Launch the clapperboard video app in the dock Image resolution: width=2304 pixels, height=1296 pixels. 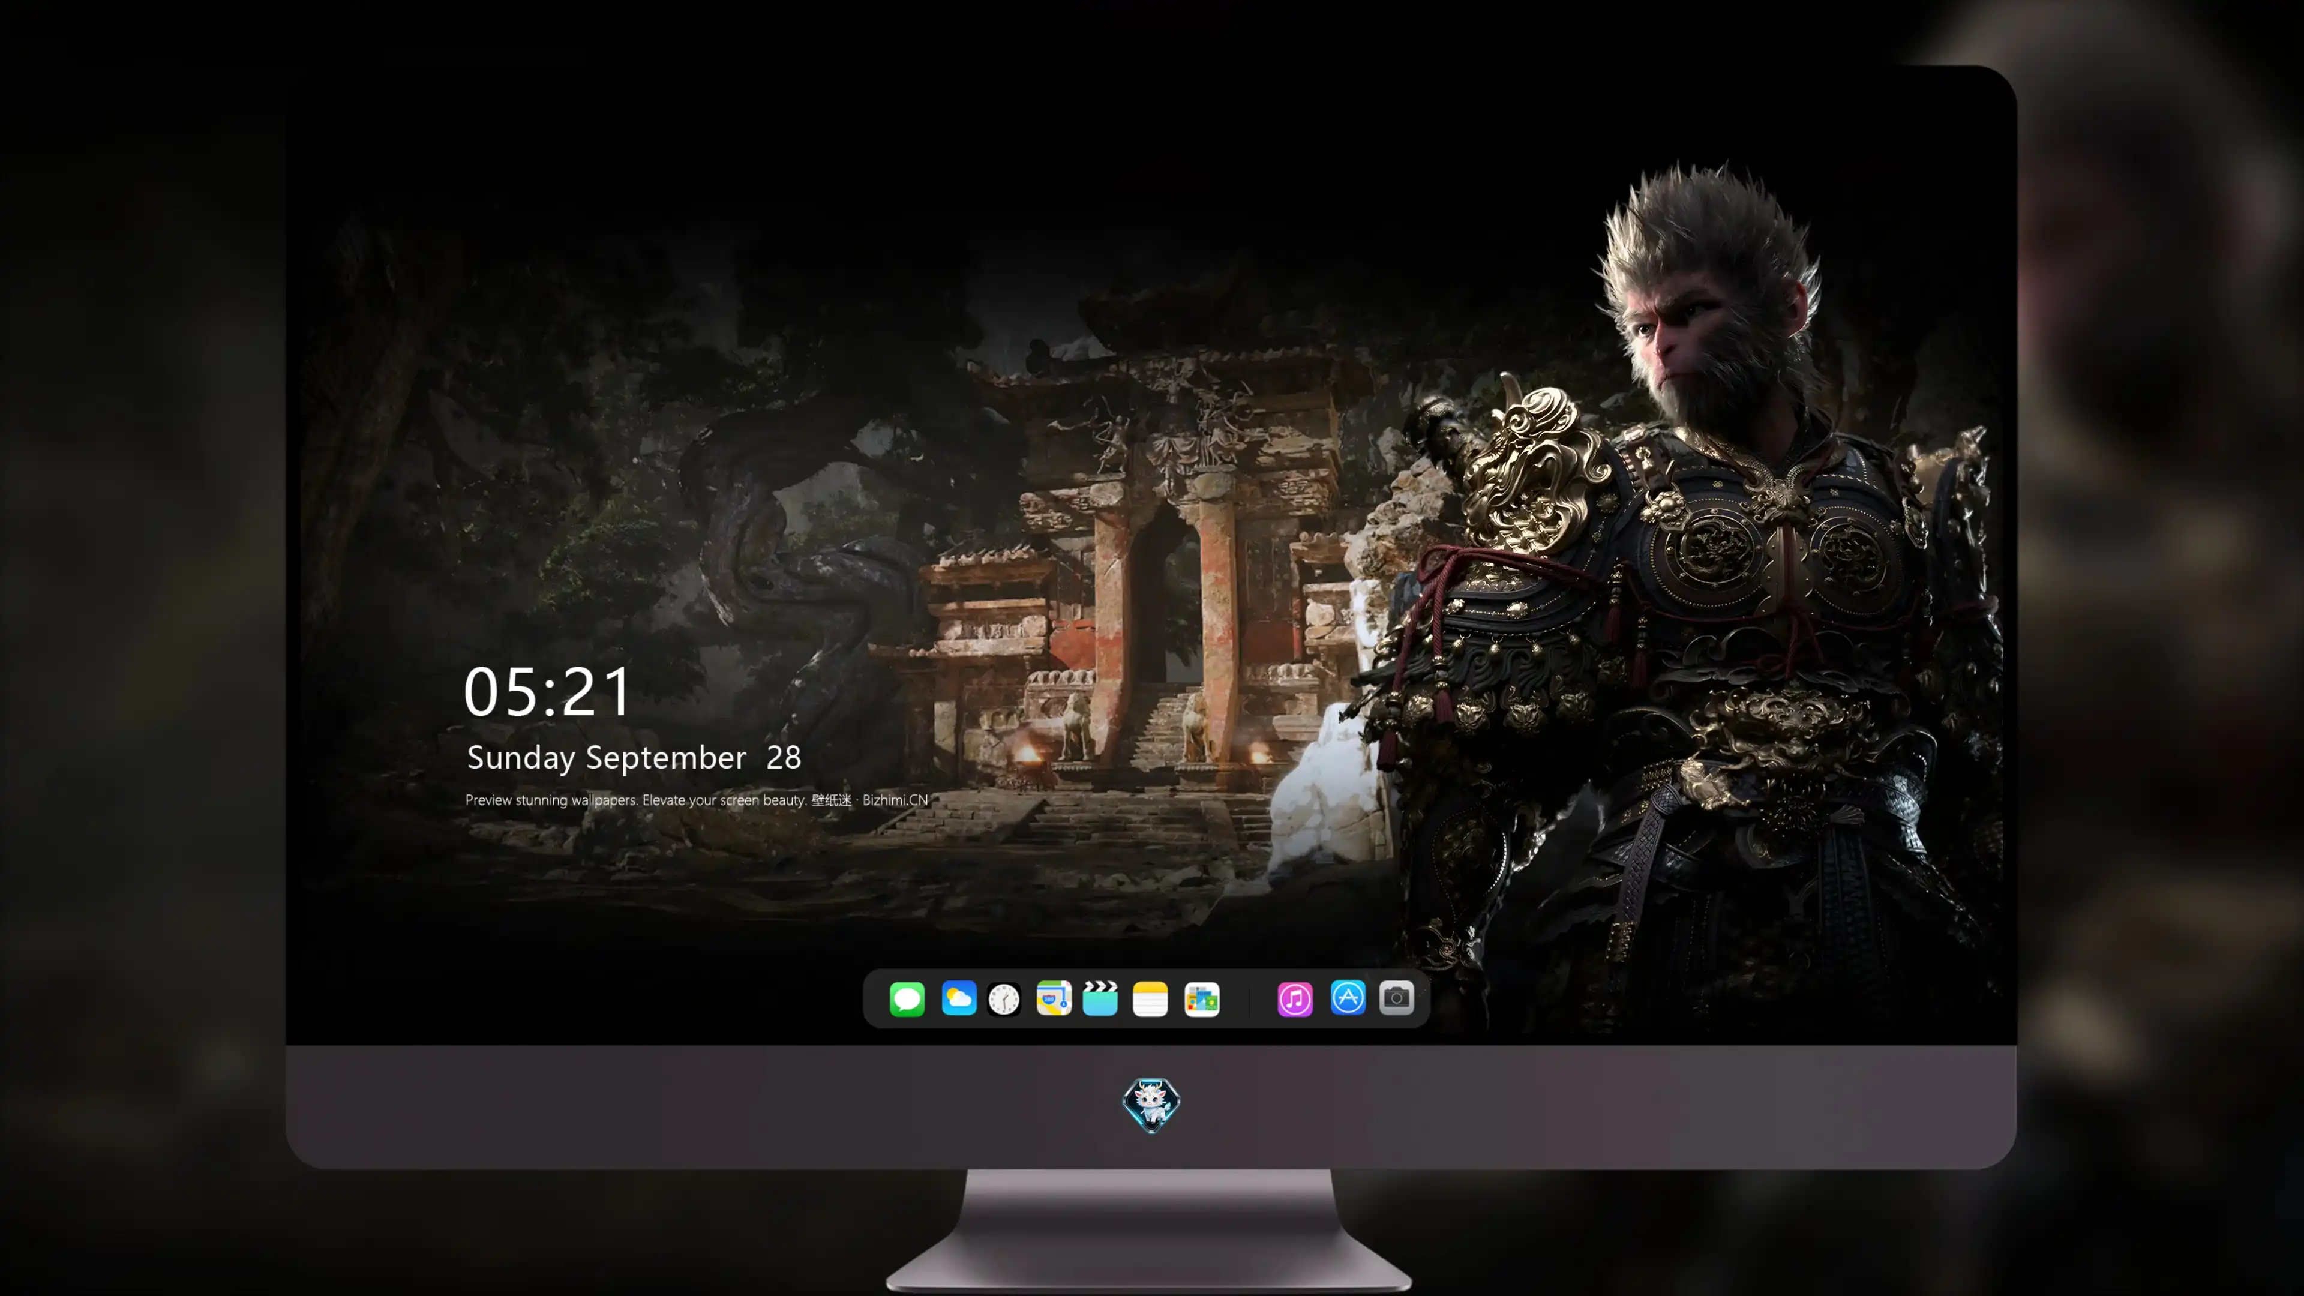click(x=1100, y=998)
